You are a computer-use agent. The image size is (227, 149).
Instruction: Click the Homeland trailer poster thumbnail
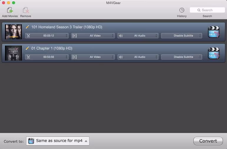coord(13,32)
